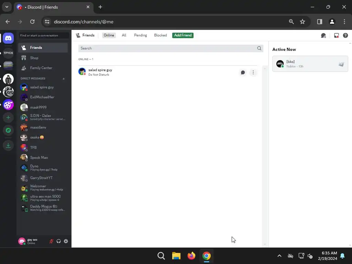Open DM with TFB

43,147
